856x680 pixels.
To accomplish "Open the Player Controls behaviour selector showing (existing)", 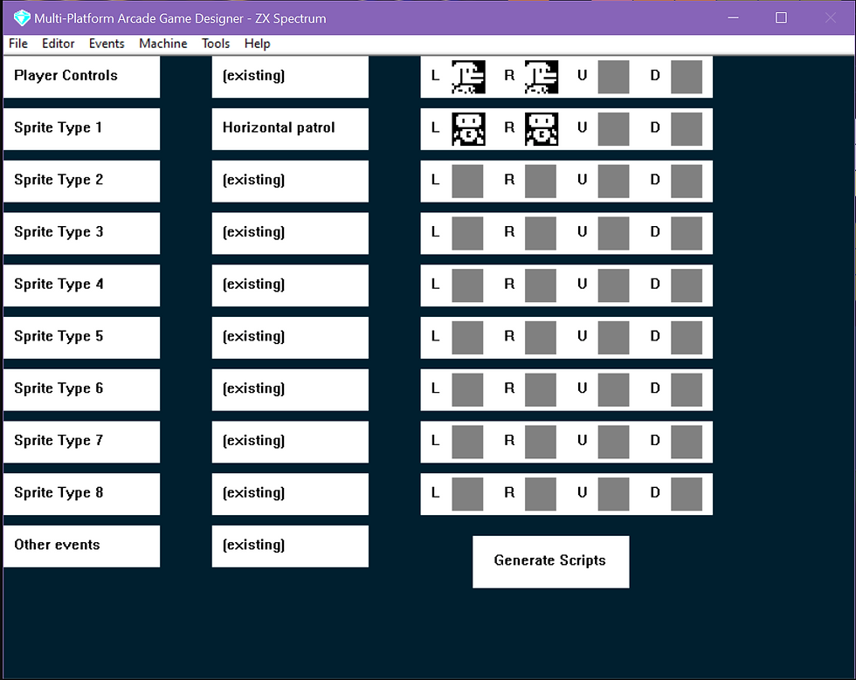I will [290, 77].
